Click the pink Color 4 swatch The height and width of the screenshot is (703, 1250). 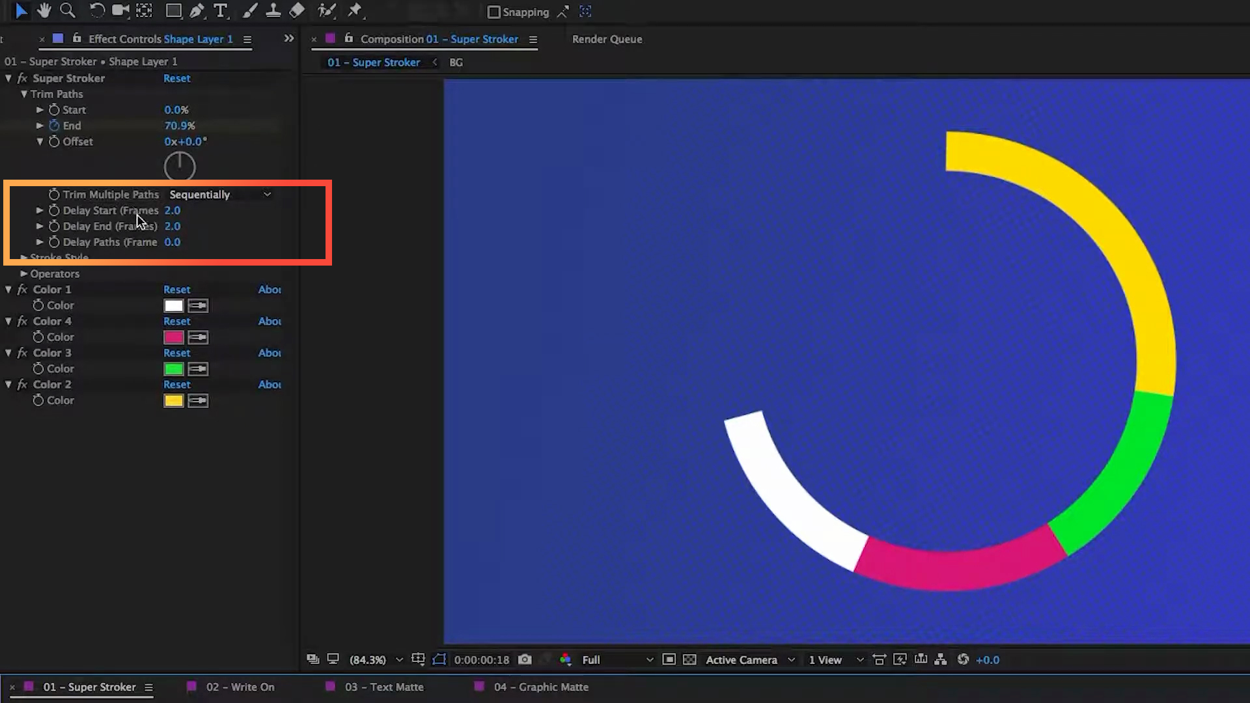[x=174, y=337]
